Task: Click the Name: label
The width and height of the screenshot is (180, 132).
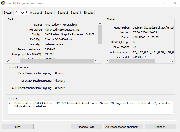Action: (38, 25)
